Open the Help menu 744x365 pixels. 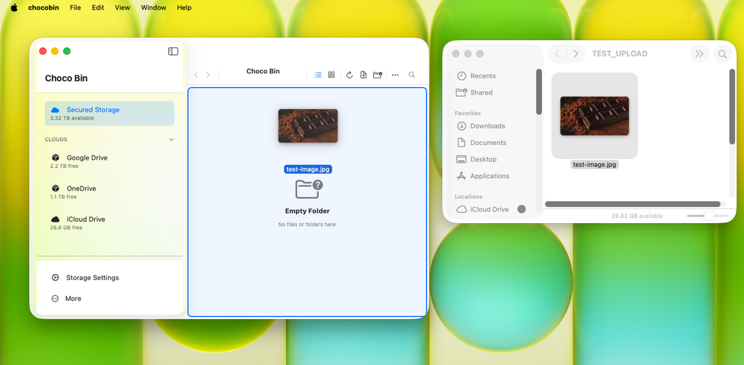click(x=184, y=7)
